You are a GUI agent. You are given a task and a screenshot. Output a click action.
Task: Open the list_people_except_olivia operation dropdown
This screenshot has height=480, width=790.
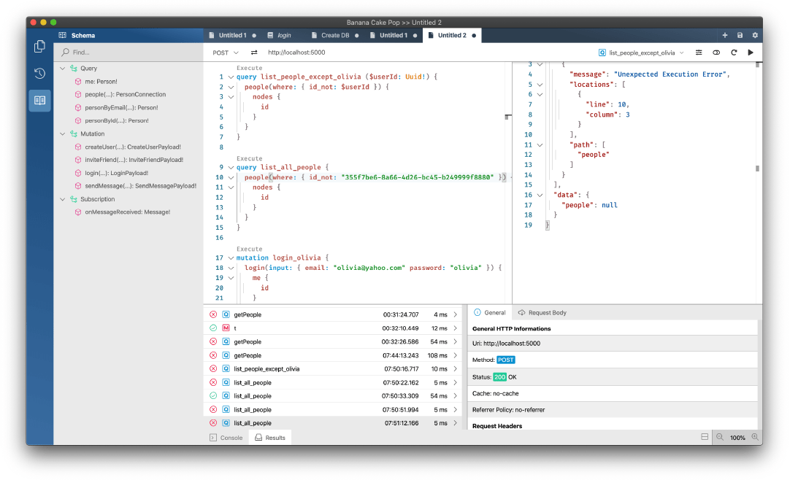pyautogui.click(x=641, y=53)
